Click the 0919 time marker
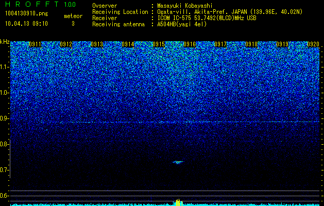 (282, 44)
